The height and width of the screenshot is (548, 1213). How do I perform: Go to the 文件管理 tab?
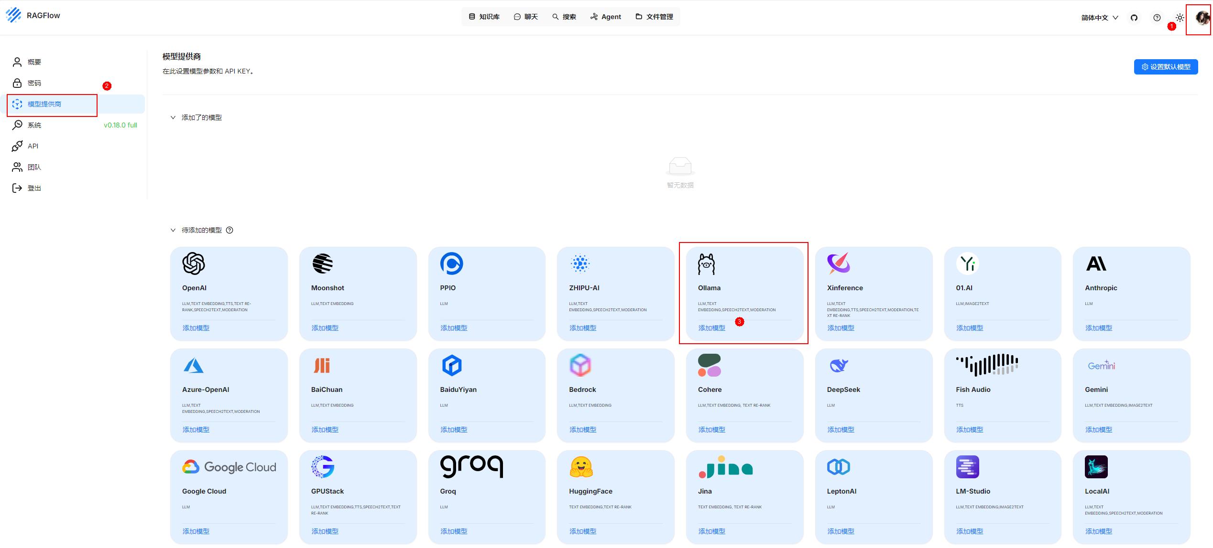655,17
